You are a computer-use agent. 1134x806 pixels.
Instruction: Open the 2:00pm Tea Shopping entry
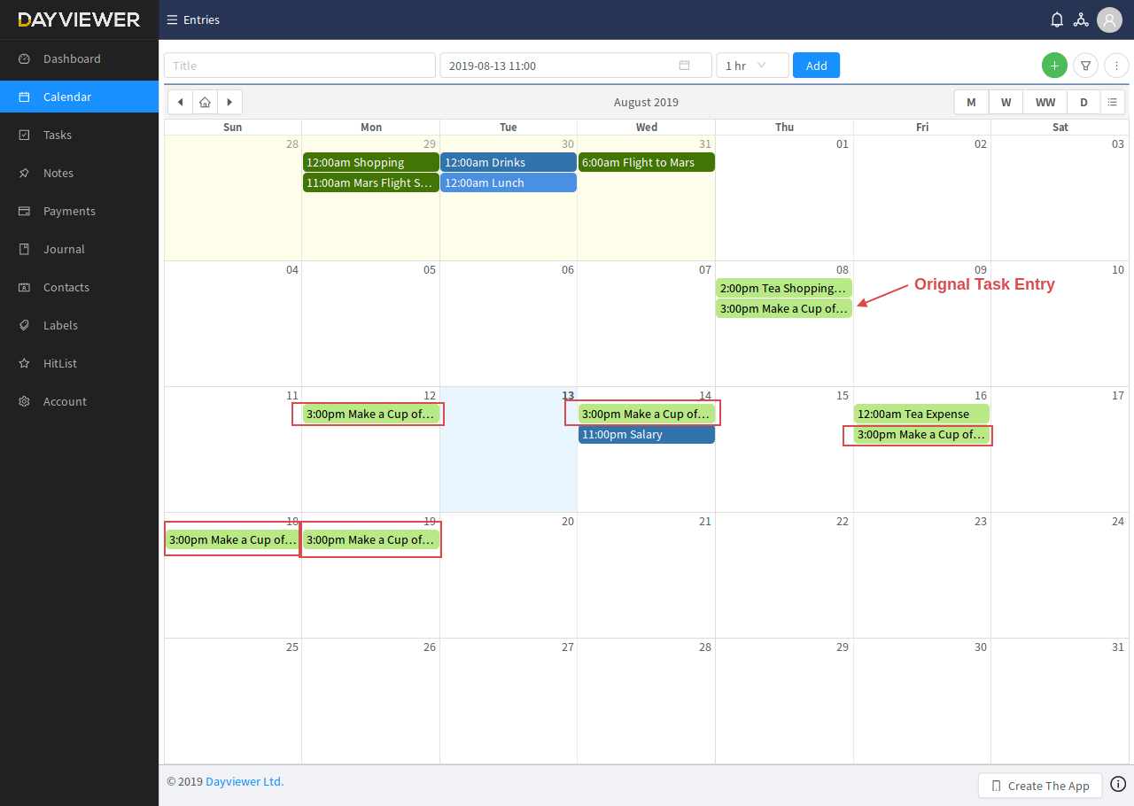click(x=784, y=288)
